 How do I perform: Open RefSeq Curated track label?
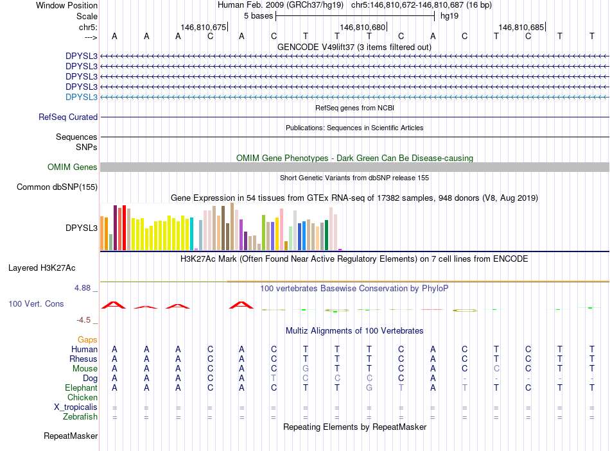click(x=68, y=117)
